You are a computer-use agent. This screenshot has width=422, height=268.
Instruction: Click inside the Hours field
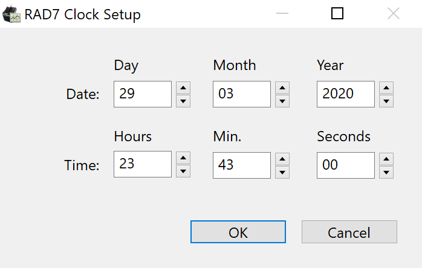(x=143, y=165)
